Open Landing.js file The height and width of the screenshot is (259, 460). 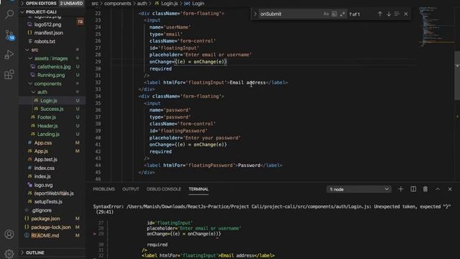[x=52, y=135]
